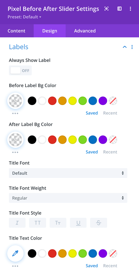Screen dimensions: 139x274
Task: Open the Title Font Weight dropdown
Action: pyautogui.click(x=68, y=198)
